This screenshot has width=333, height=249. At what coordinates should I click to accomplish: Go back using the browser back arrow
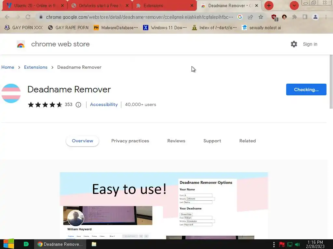(7, 17)
